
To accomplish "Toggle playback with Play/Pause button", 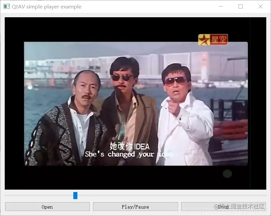I will (135, 207).
